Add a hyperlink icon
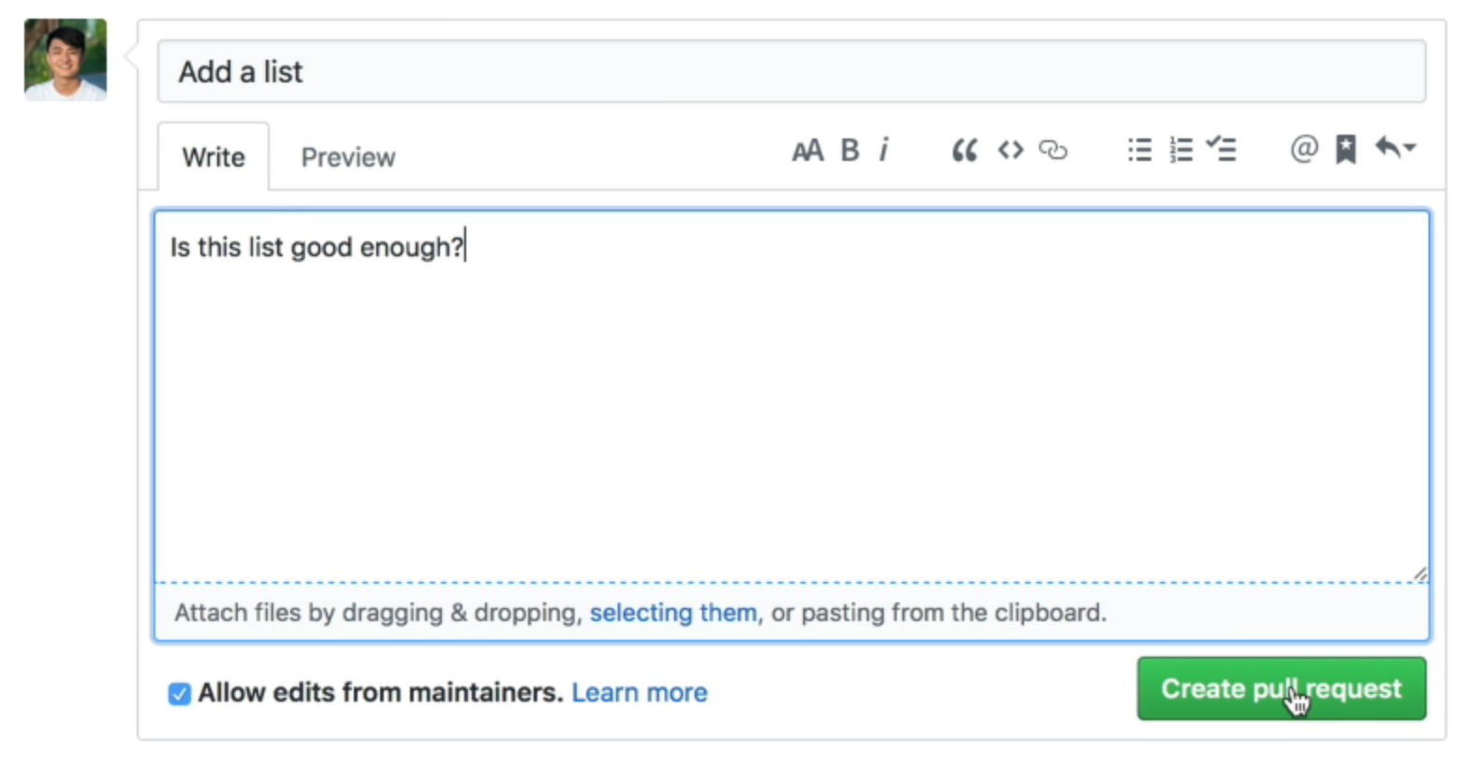 1053,150
